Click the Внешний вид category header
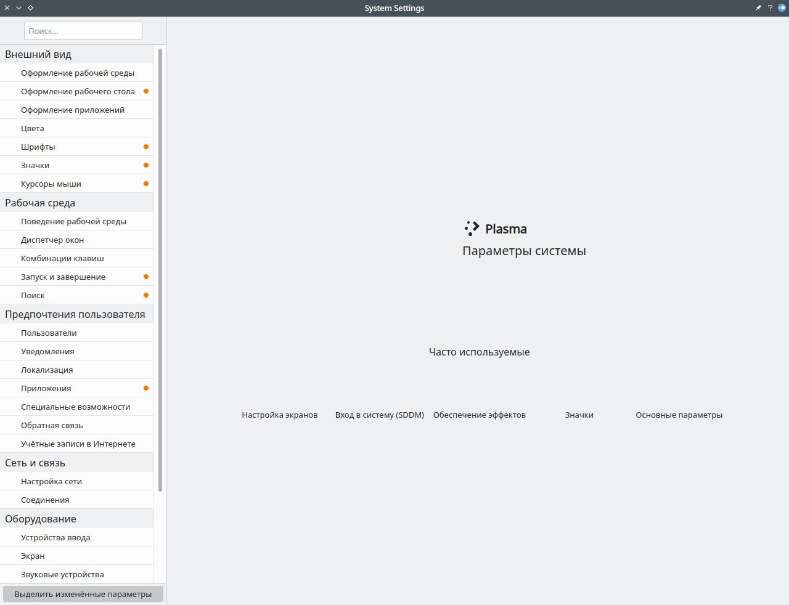This screenshot has height=605, width=789. coord(77,54)
